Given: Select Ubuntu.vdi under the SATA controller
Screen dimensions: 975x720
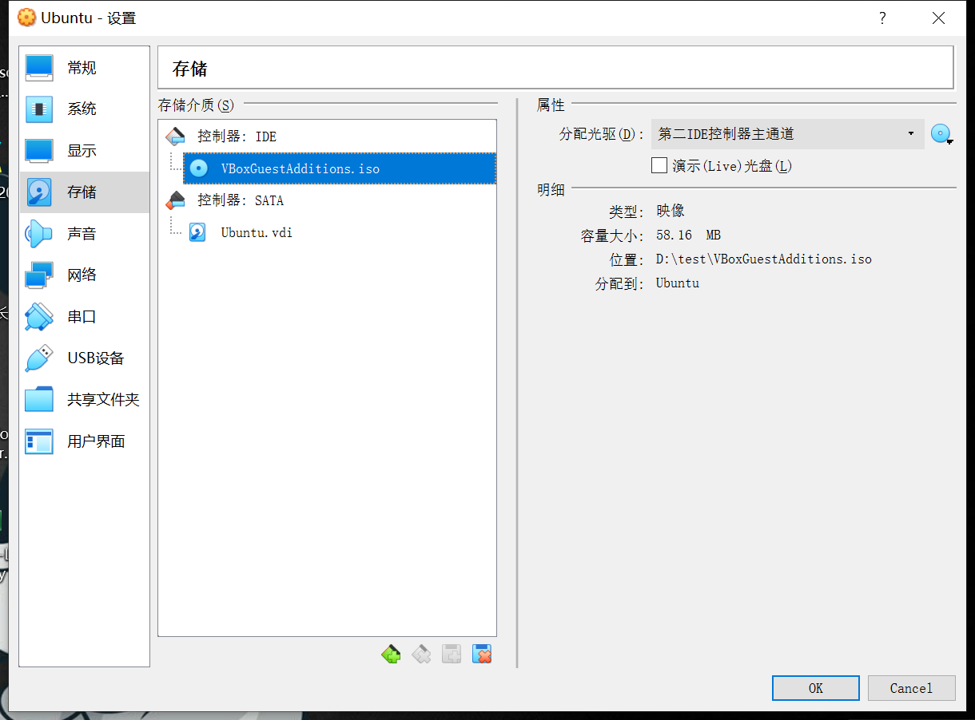Looking at the screenshot, I should pos(256,232).
